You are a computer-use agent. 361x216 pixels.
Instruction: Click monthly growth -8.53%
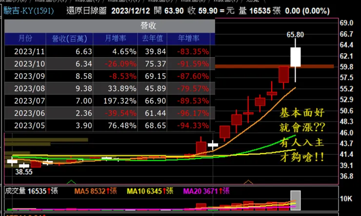pos(123,76)
